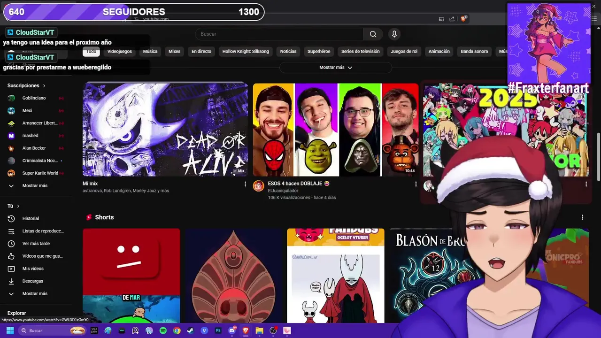Open Vídeos que me gustan thumbs-up icon
Screen dimensions: 601x338
11,256
